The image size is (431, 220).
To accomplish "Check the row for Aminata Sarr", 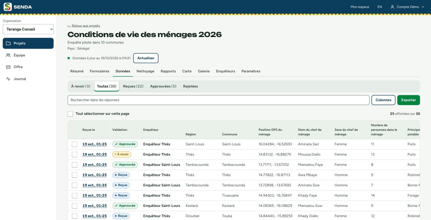I will 74,144.
